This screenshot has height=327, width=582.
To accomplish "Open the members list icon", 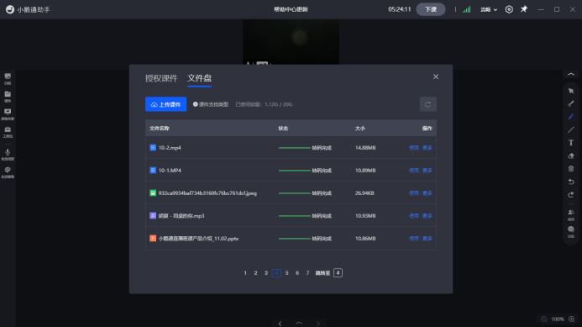I will [x=571, y=215].
